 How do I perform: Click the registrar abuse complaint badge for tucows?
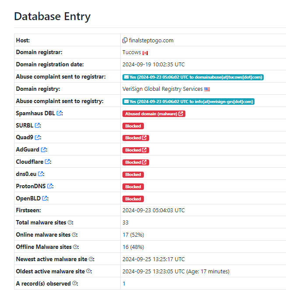pyautogui.click(x=193, y=77)
